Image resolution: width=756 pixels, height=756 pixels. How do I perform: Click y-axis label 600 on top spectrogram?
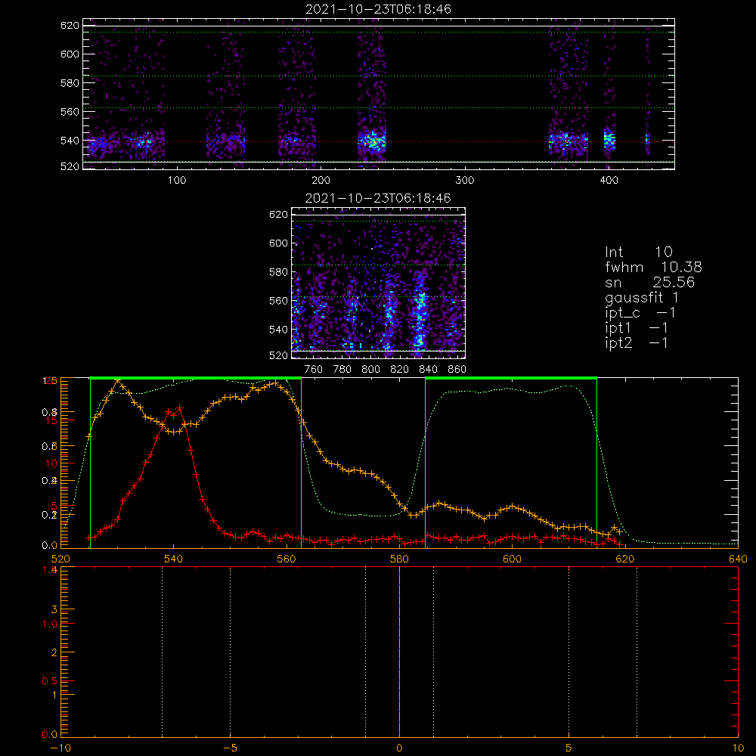pyautogui.click(x=70, y=54)
